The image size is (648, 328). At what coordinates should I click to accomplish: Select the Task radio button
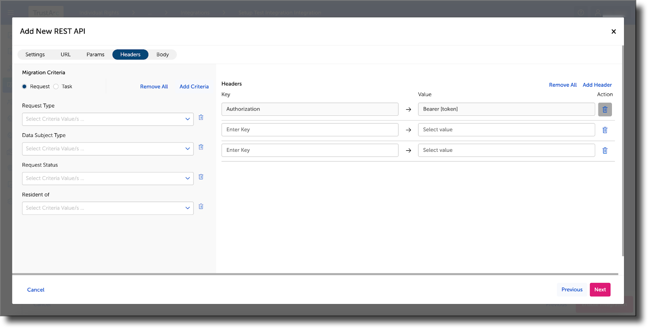coord(56,87)
